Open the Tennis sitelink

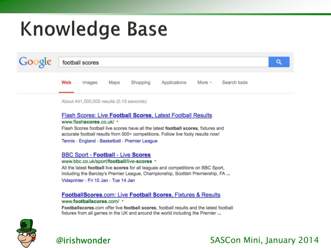click(68, 141)
